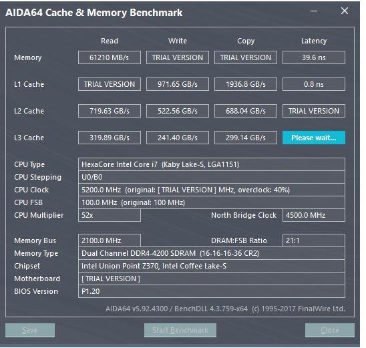This screenshot has height=348, width=366.
Task: Select L1 Cache Latency 0.8 ns
Action: (314, 84)
